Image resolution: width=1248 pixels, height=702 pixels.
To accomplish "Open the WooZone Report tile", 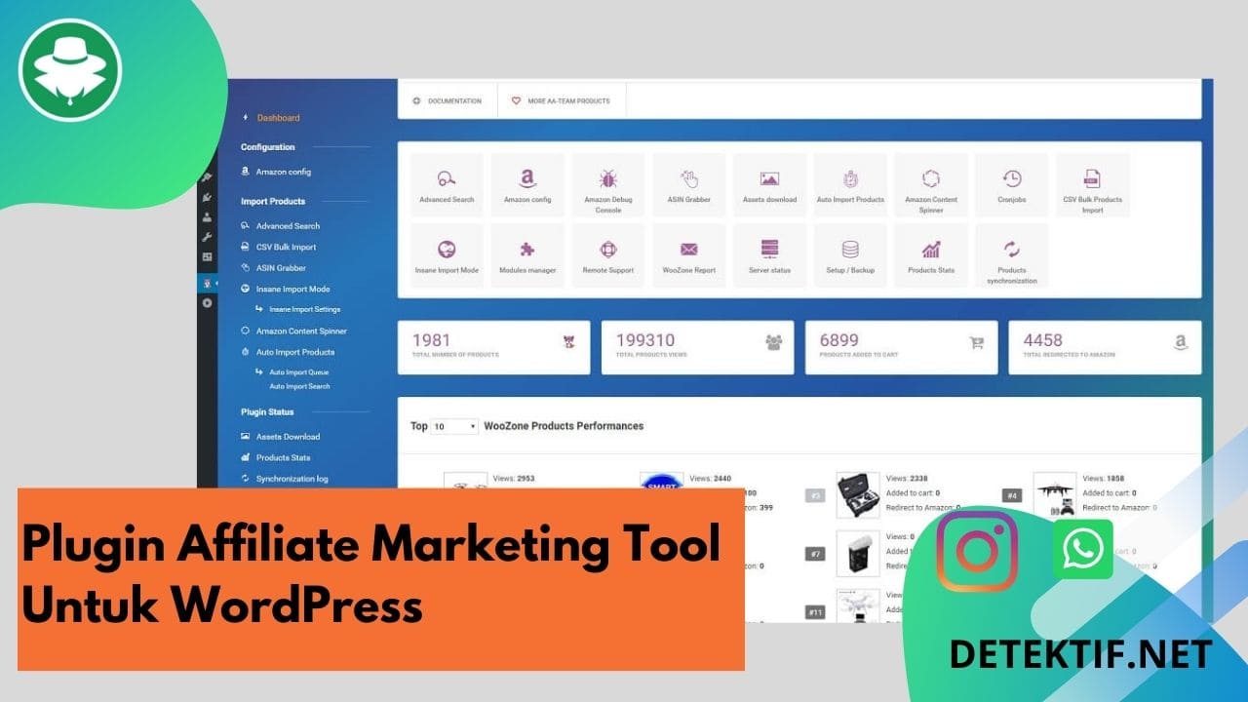I will coord(689,255).
